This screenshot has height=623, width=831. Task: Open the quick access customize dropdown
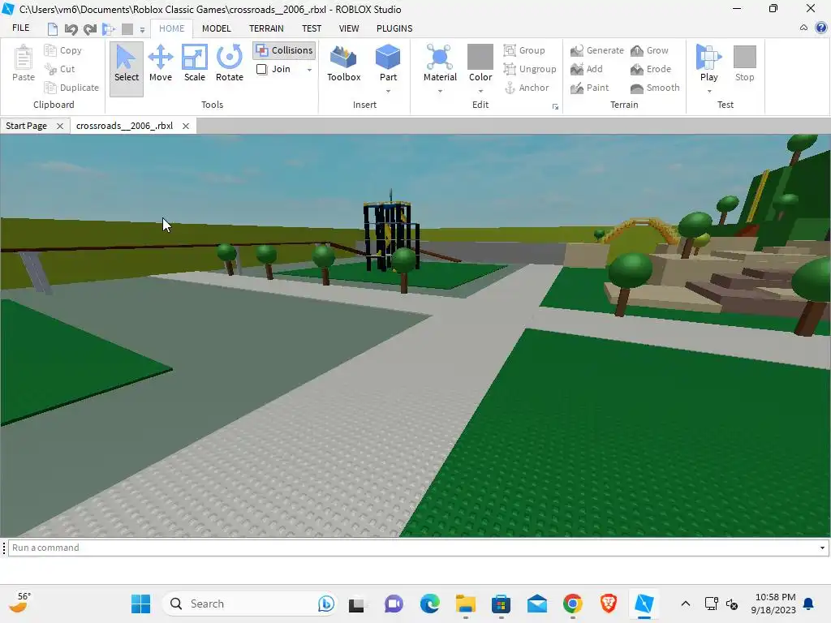point(142,30)
